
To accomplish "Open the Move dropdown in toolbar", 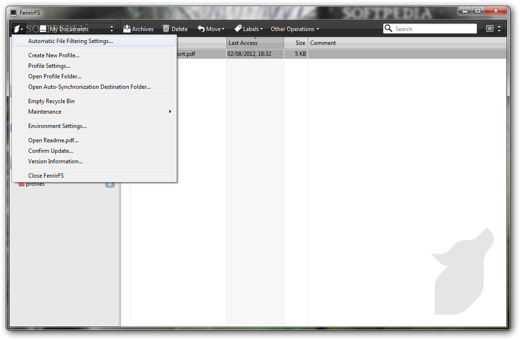I will [211, 29].
